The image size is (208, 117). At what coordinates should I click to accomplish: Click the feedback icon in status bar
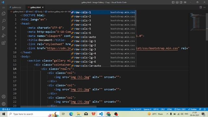tap(200, 109)
